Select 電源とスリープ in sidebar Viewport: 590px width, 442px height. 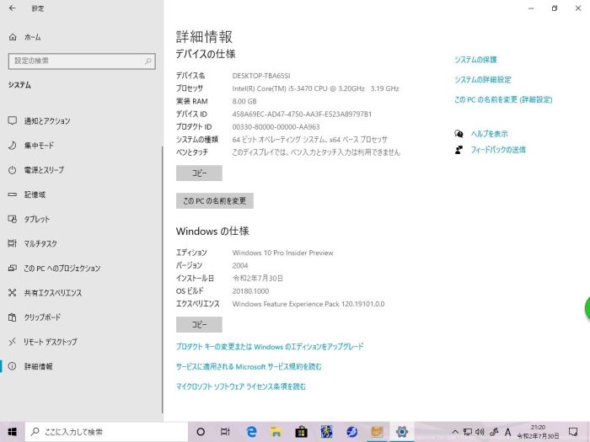[x=44, y=169]
